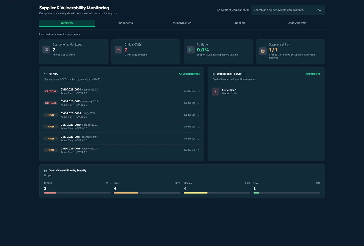Viewport: 364px width, 246px height.
Task: Follow the All vulnerabilities link
Action: click(x=189, y=74)
